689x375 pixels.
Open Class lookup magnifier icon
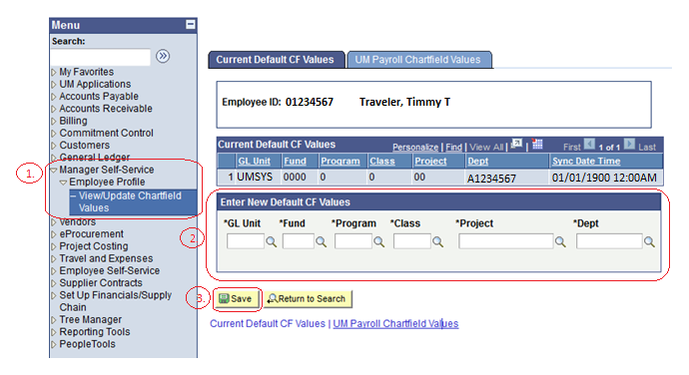pos(437,242)
